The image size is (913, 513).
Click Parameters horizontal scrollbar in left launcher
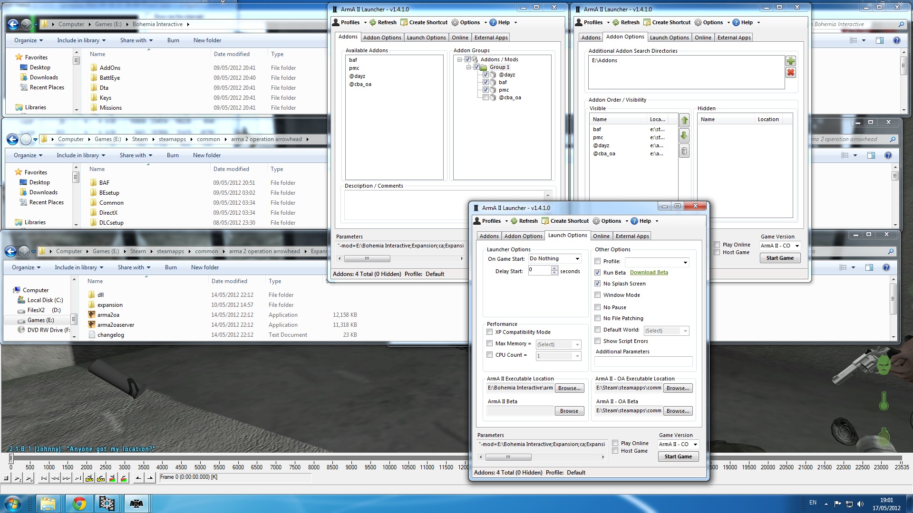[367, 259]
